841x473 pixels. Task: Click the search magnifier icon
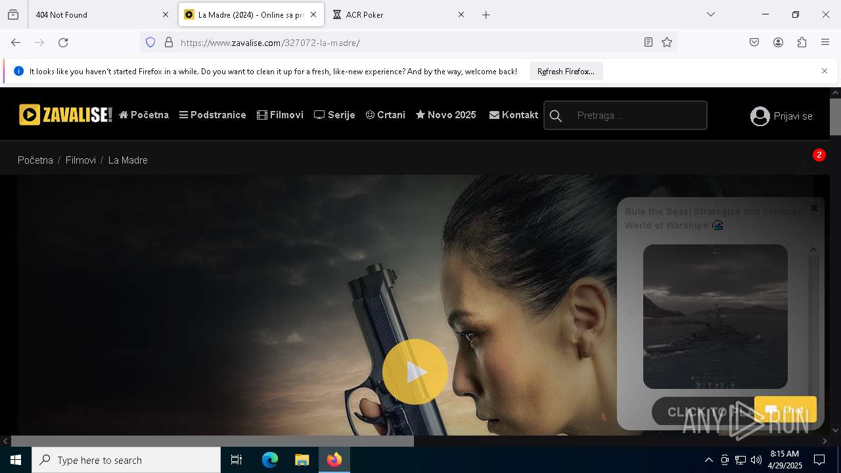click(x=556, y=116)
